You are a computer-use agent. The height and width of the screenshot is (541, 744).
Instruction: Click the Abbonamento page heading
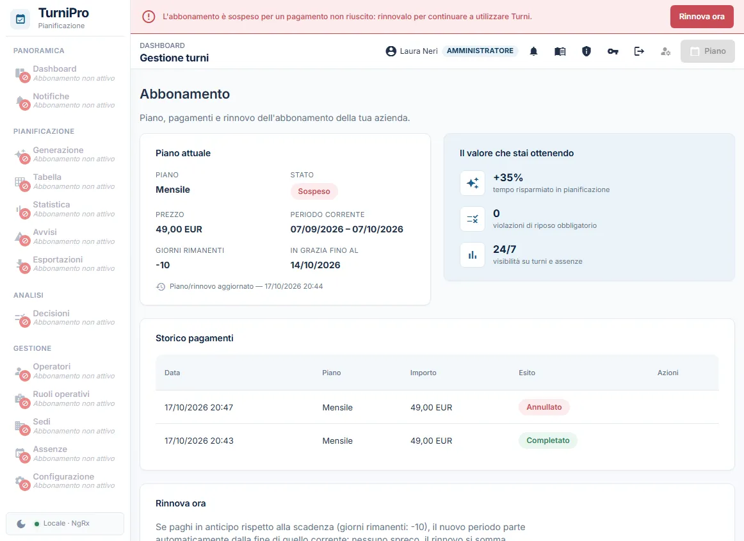coord(184,94)
